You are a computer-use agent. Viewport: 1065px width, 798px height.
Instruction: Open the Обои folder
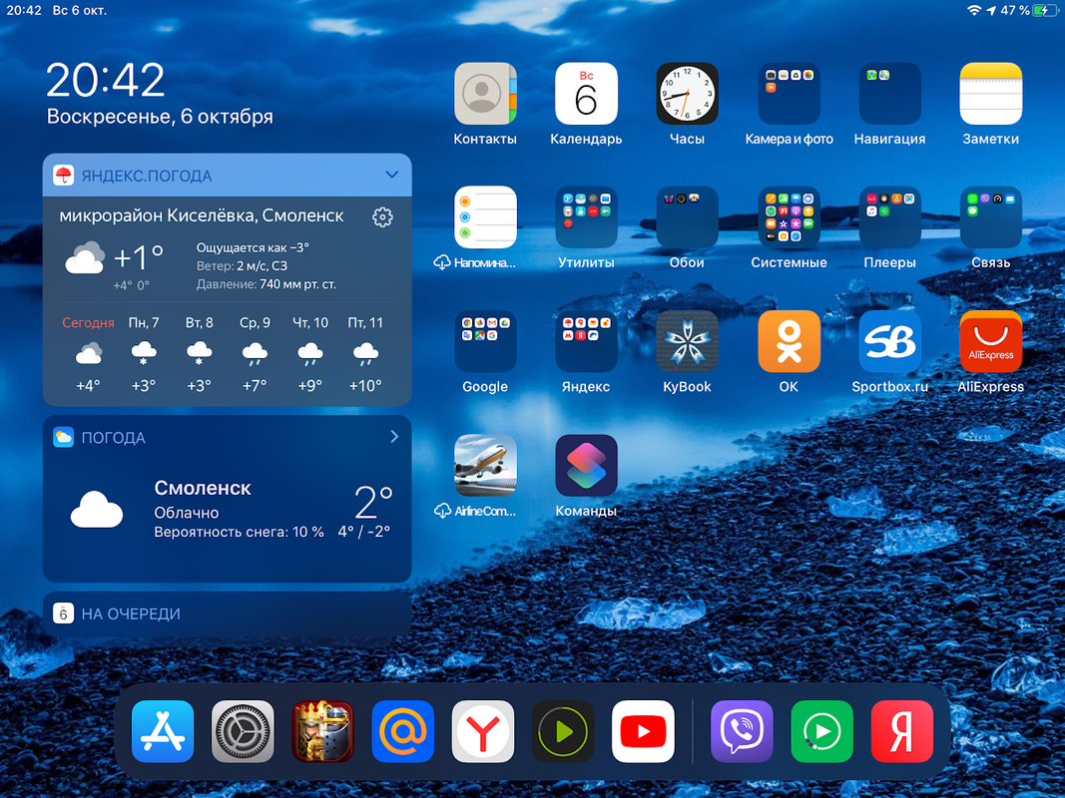coord(687,217)
